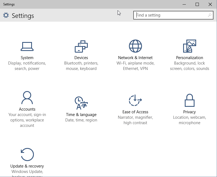Close the Settings window
The height and width of the screenshot is (177, 217).
point(210,4)
